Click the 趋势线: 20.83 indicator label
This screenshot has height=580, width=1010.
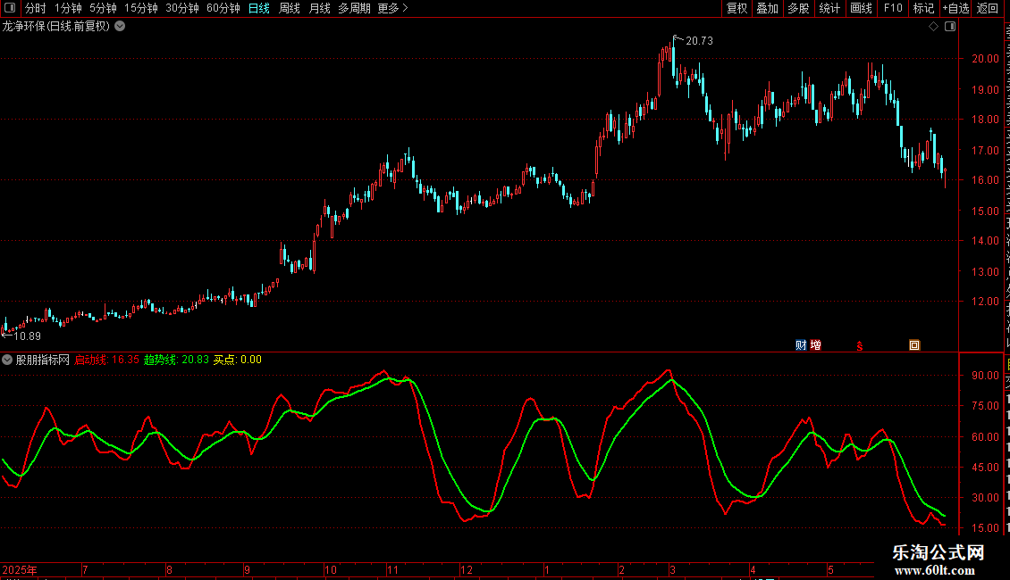point(176,360)
